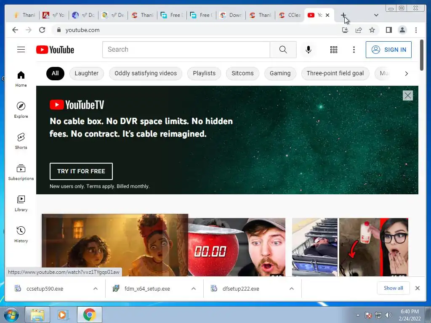Show hidden system tray icons
The image size is (431, 323).
pyautogui.click(x=358, y=315)
